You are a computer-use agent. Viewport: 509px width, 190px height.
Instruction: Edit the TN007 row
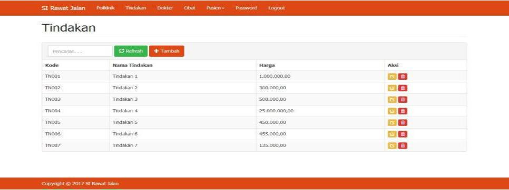coord(392,146)
